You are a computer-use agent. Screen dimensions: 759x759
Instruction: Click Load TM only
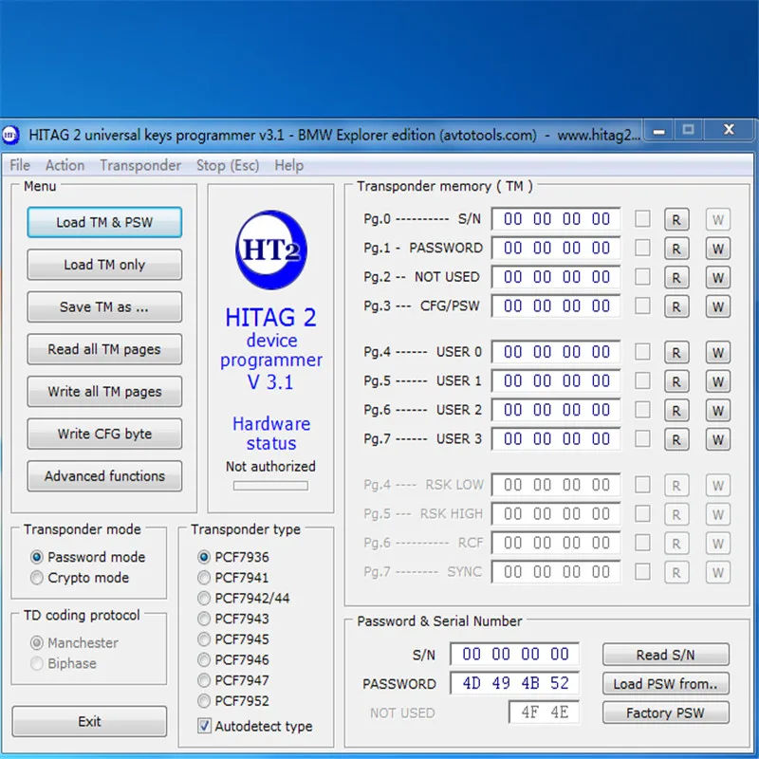click(104, 265)
